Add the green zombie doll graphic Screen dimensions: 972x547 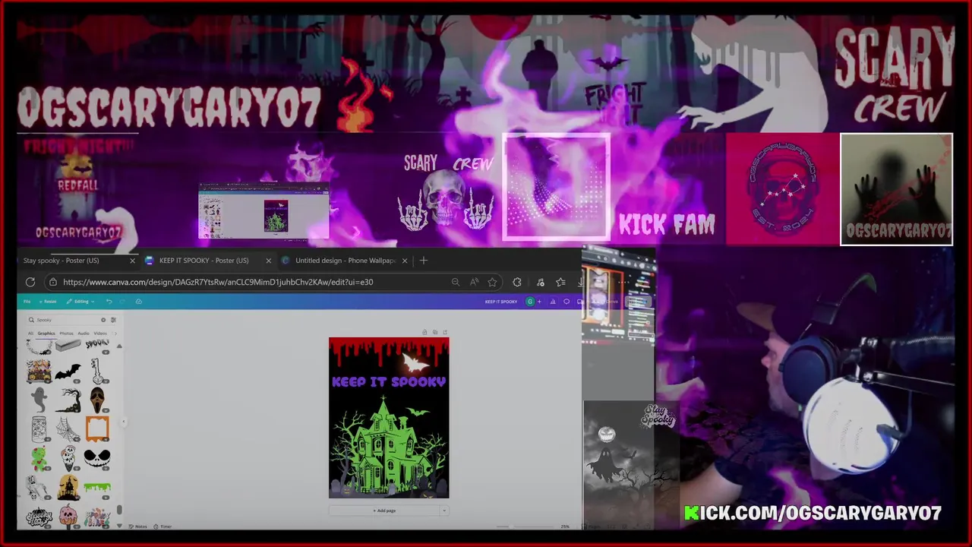point(39,459)
